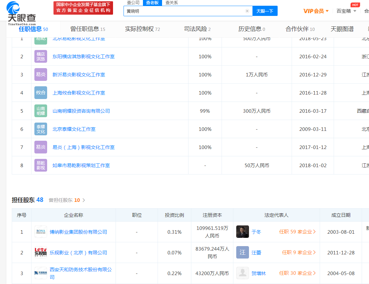Expand 任职 9 家企业 for 汪蕾
This screenshot has width=369, height=284.
pos(299,252)
